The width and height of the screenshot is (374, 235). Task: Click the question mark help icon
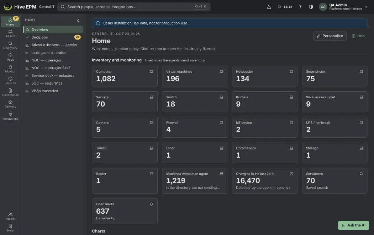click(300, 7)
